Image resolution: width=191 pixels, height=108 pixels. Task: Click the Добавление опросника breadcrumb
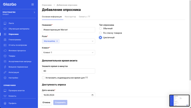67,5
